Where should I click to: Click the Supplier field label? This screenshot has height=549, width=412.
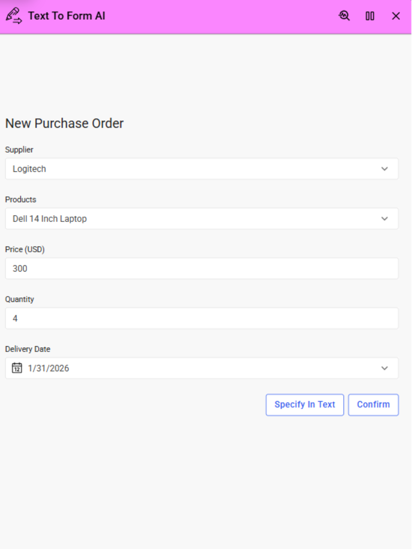pyautogui.click(x=19, y=150)
